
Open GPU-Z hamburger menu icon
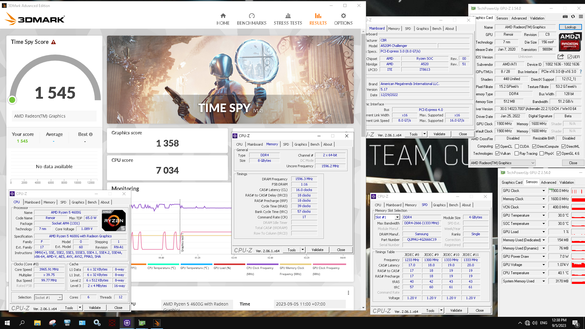tap(580, 17)
